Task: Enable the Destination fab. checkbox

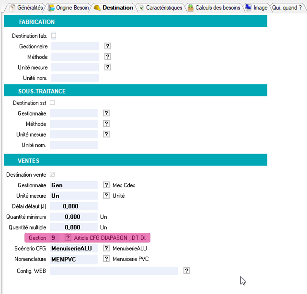Action: tap(54, 36)
